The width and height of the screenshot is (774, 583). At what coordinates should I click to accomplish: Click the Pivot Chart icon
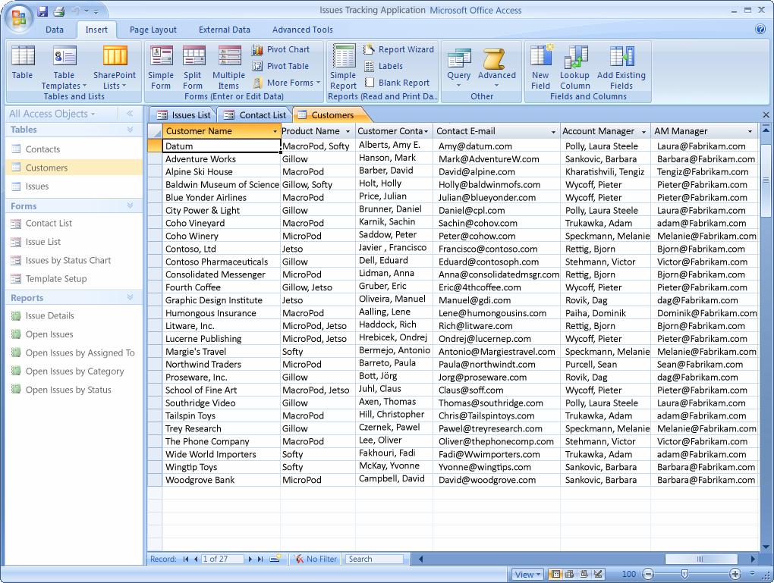(x=259, y=49)
